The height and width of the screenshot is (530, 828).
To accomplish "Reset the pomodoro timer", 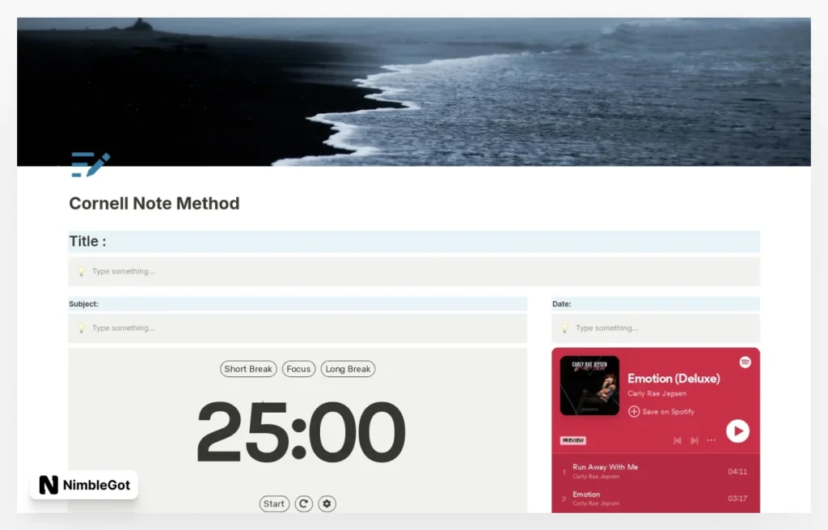I will point(304,503).
